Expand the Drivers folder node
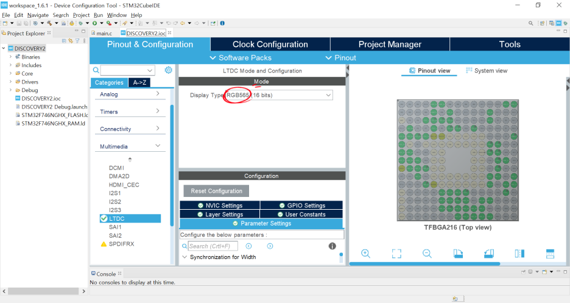The height and width of the screenshot is (303, 570). [x=10, y=82]
